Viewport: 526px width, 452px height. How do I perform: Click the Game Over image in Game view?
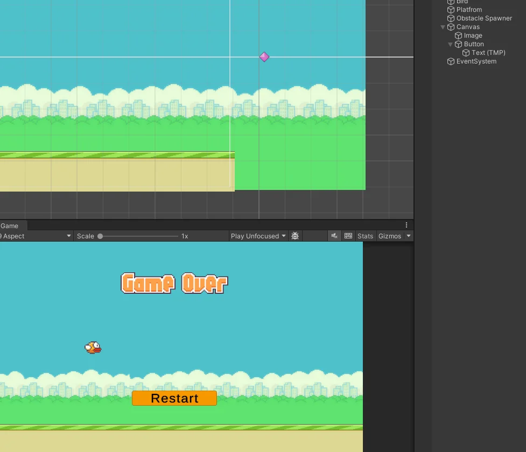(x=174, y=283)
